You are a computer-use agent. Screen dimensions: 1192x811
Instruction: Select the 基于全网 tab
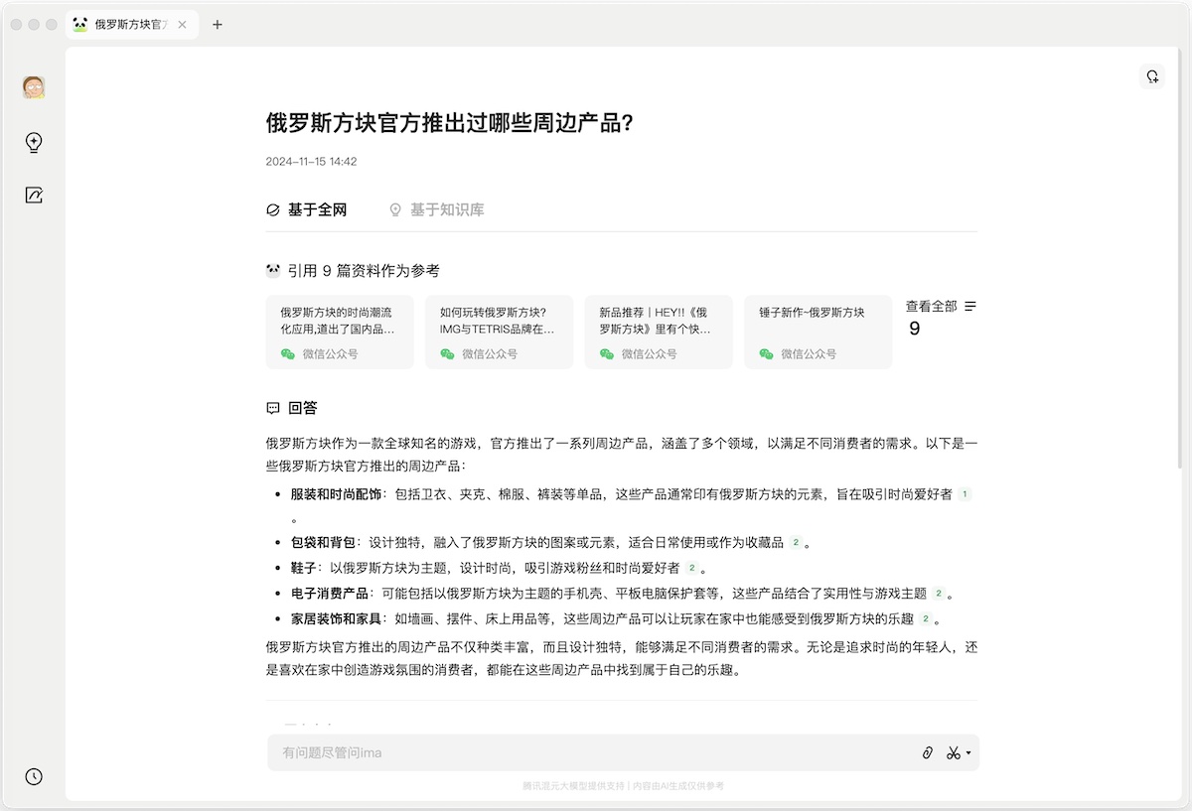306,210
